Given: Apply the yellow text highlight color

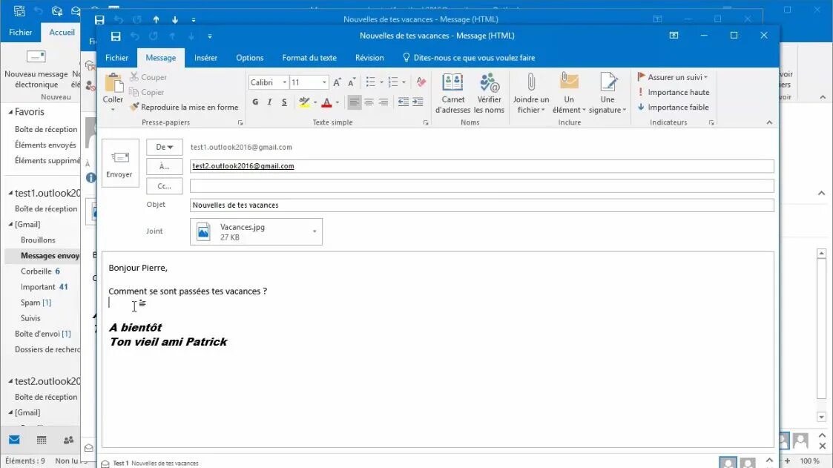Looking at the screenshot, I should pos(304,102).
